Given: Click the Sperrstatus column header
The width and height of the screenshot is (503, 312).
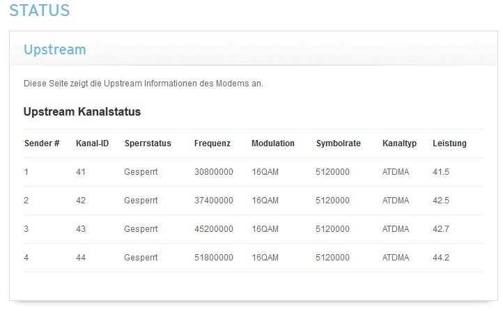Looking at the screenshot, I should [x=148, y=143].
